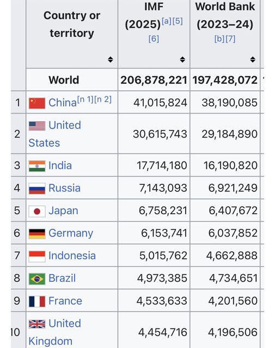Select China's IMF value 41,015,824

pos(160,103)
